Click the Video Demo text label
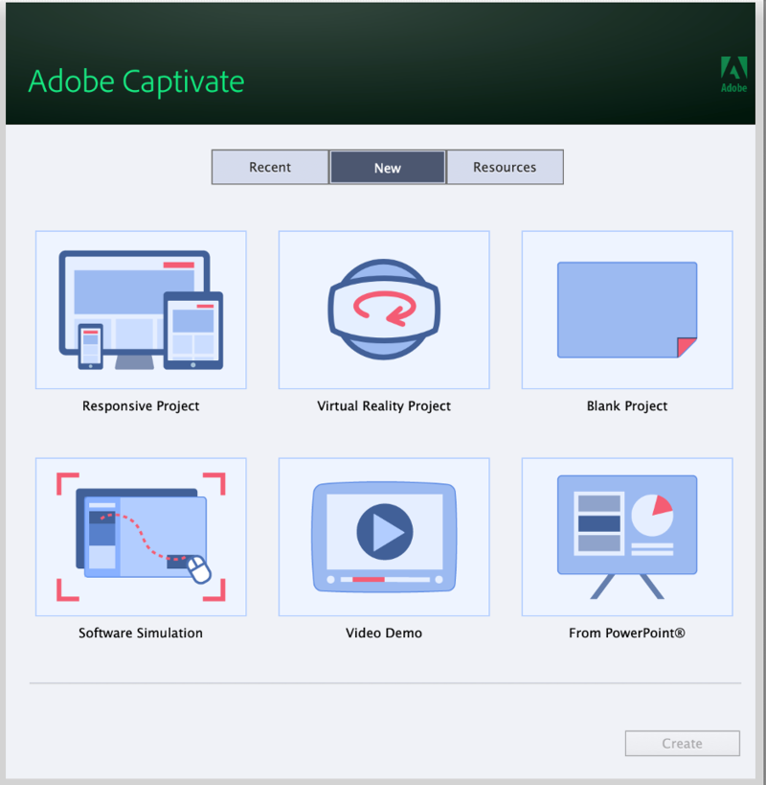Viewport: 766px width, 785px height. tap(383, 634)
